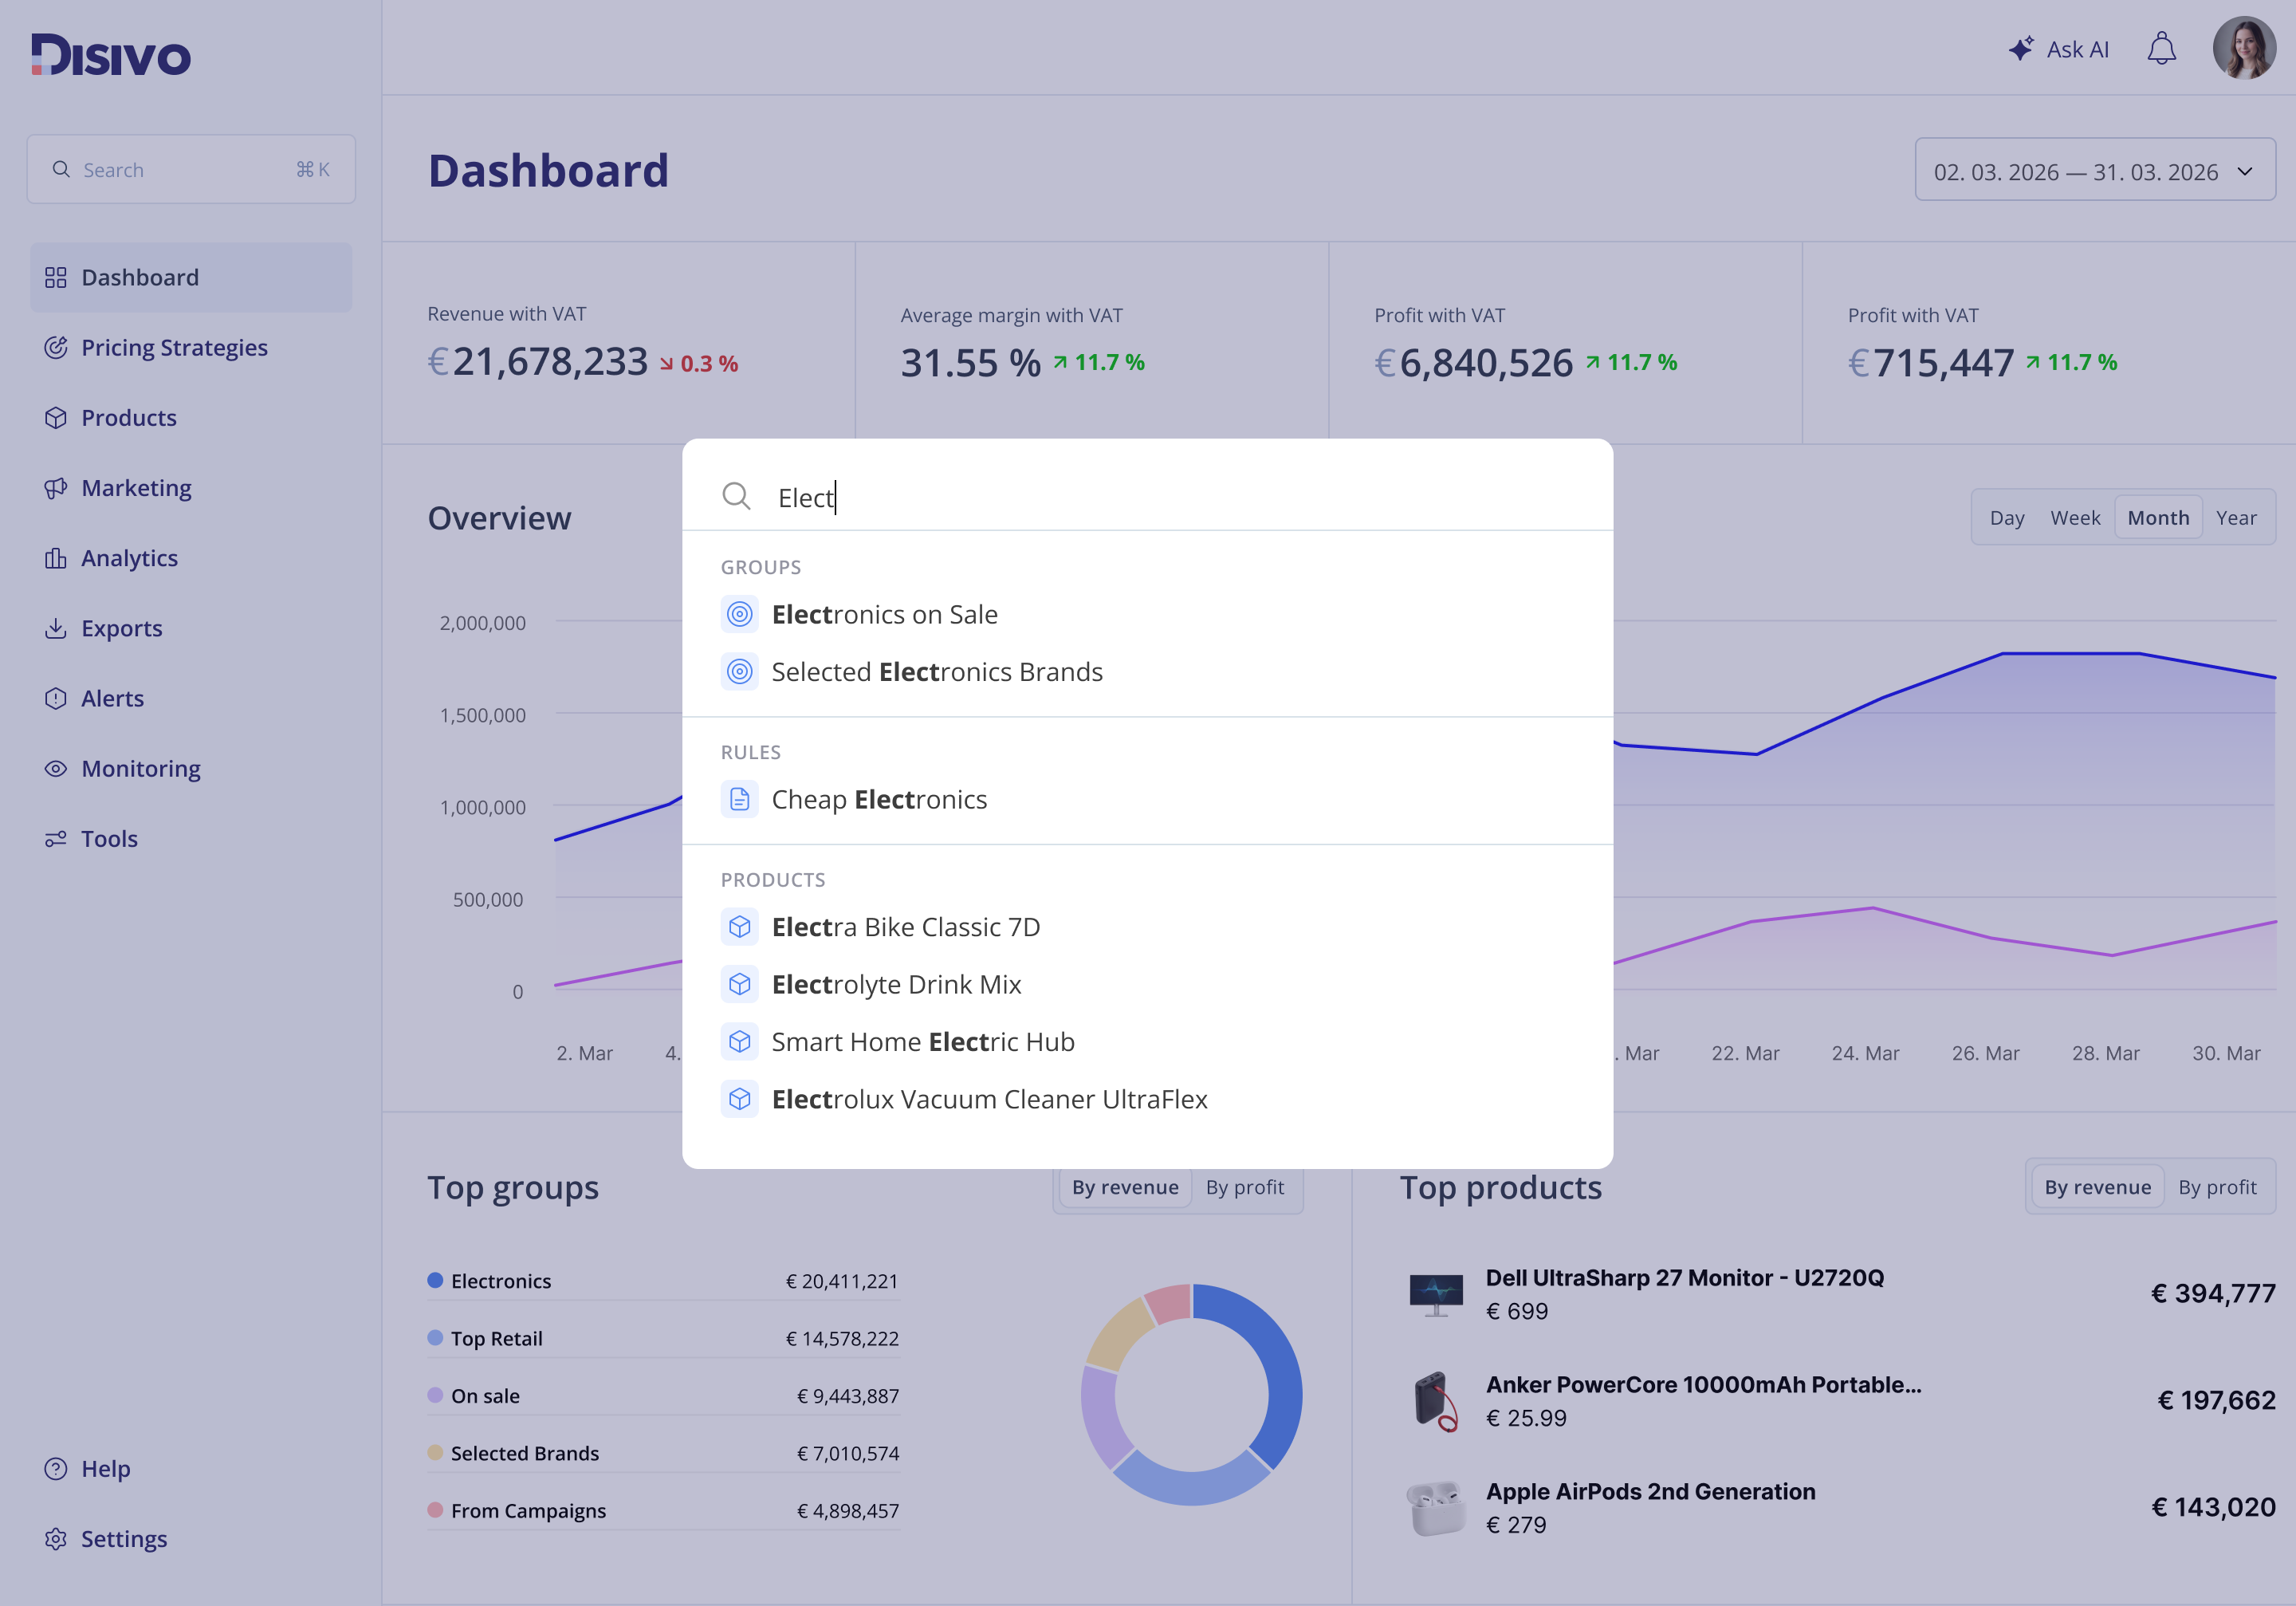Click the Marketing megaphone icon

[x=56, y=487]
